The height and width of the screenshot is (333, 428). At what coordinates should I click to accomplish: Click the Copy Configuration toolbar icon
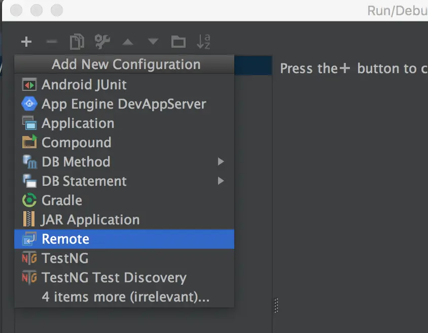click(x=77, y=42)
